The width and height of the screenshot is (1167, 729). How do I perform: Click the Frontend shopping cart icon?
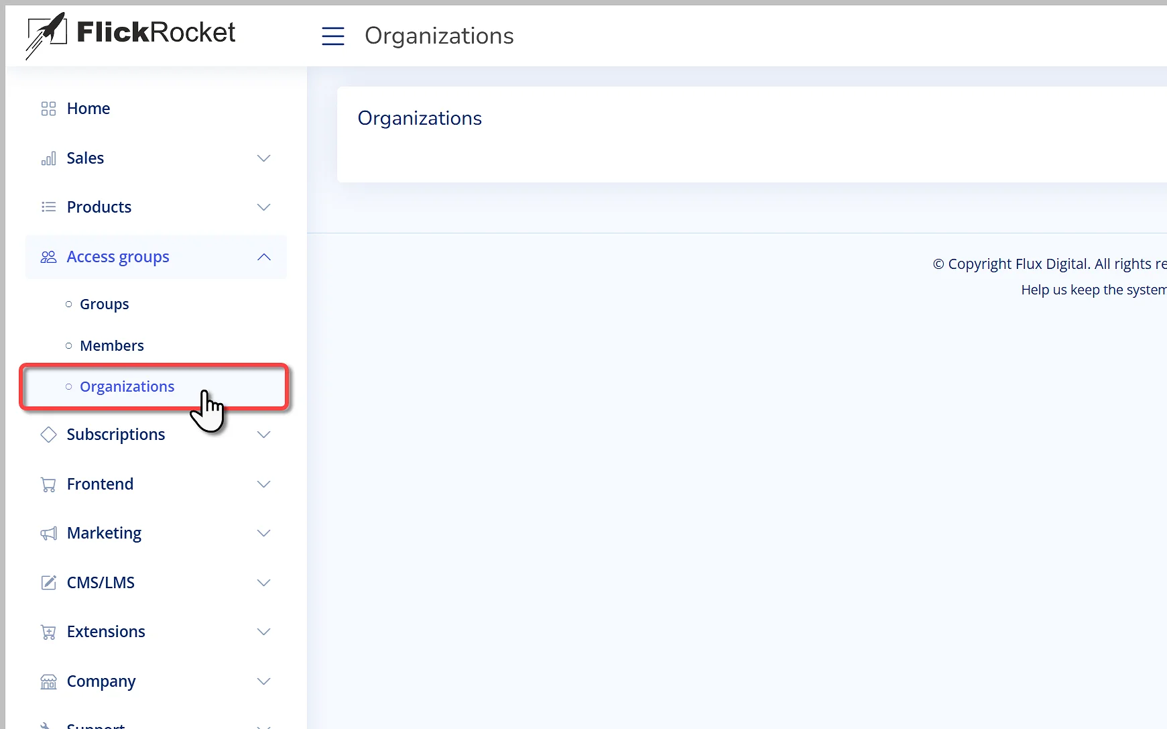pos(48,484)
